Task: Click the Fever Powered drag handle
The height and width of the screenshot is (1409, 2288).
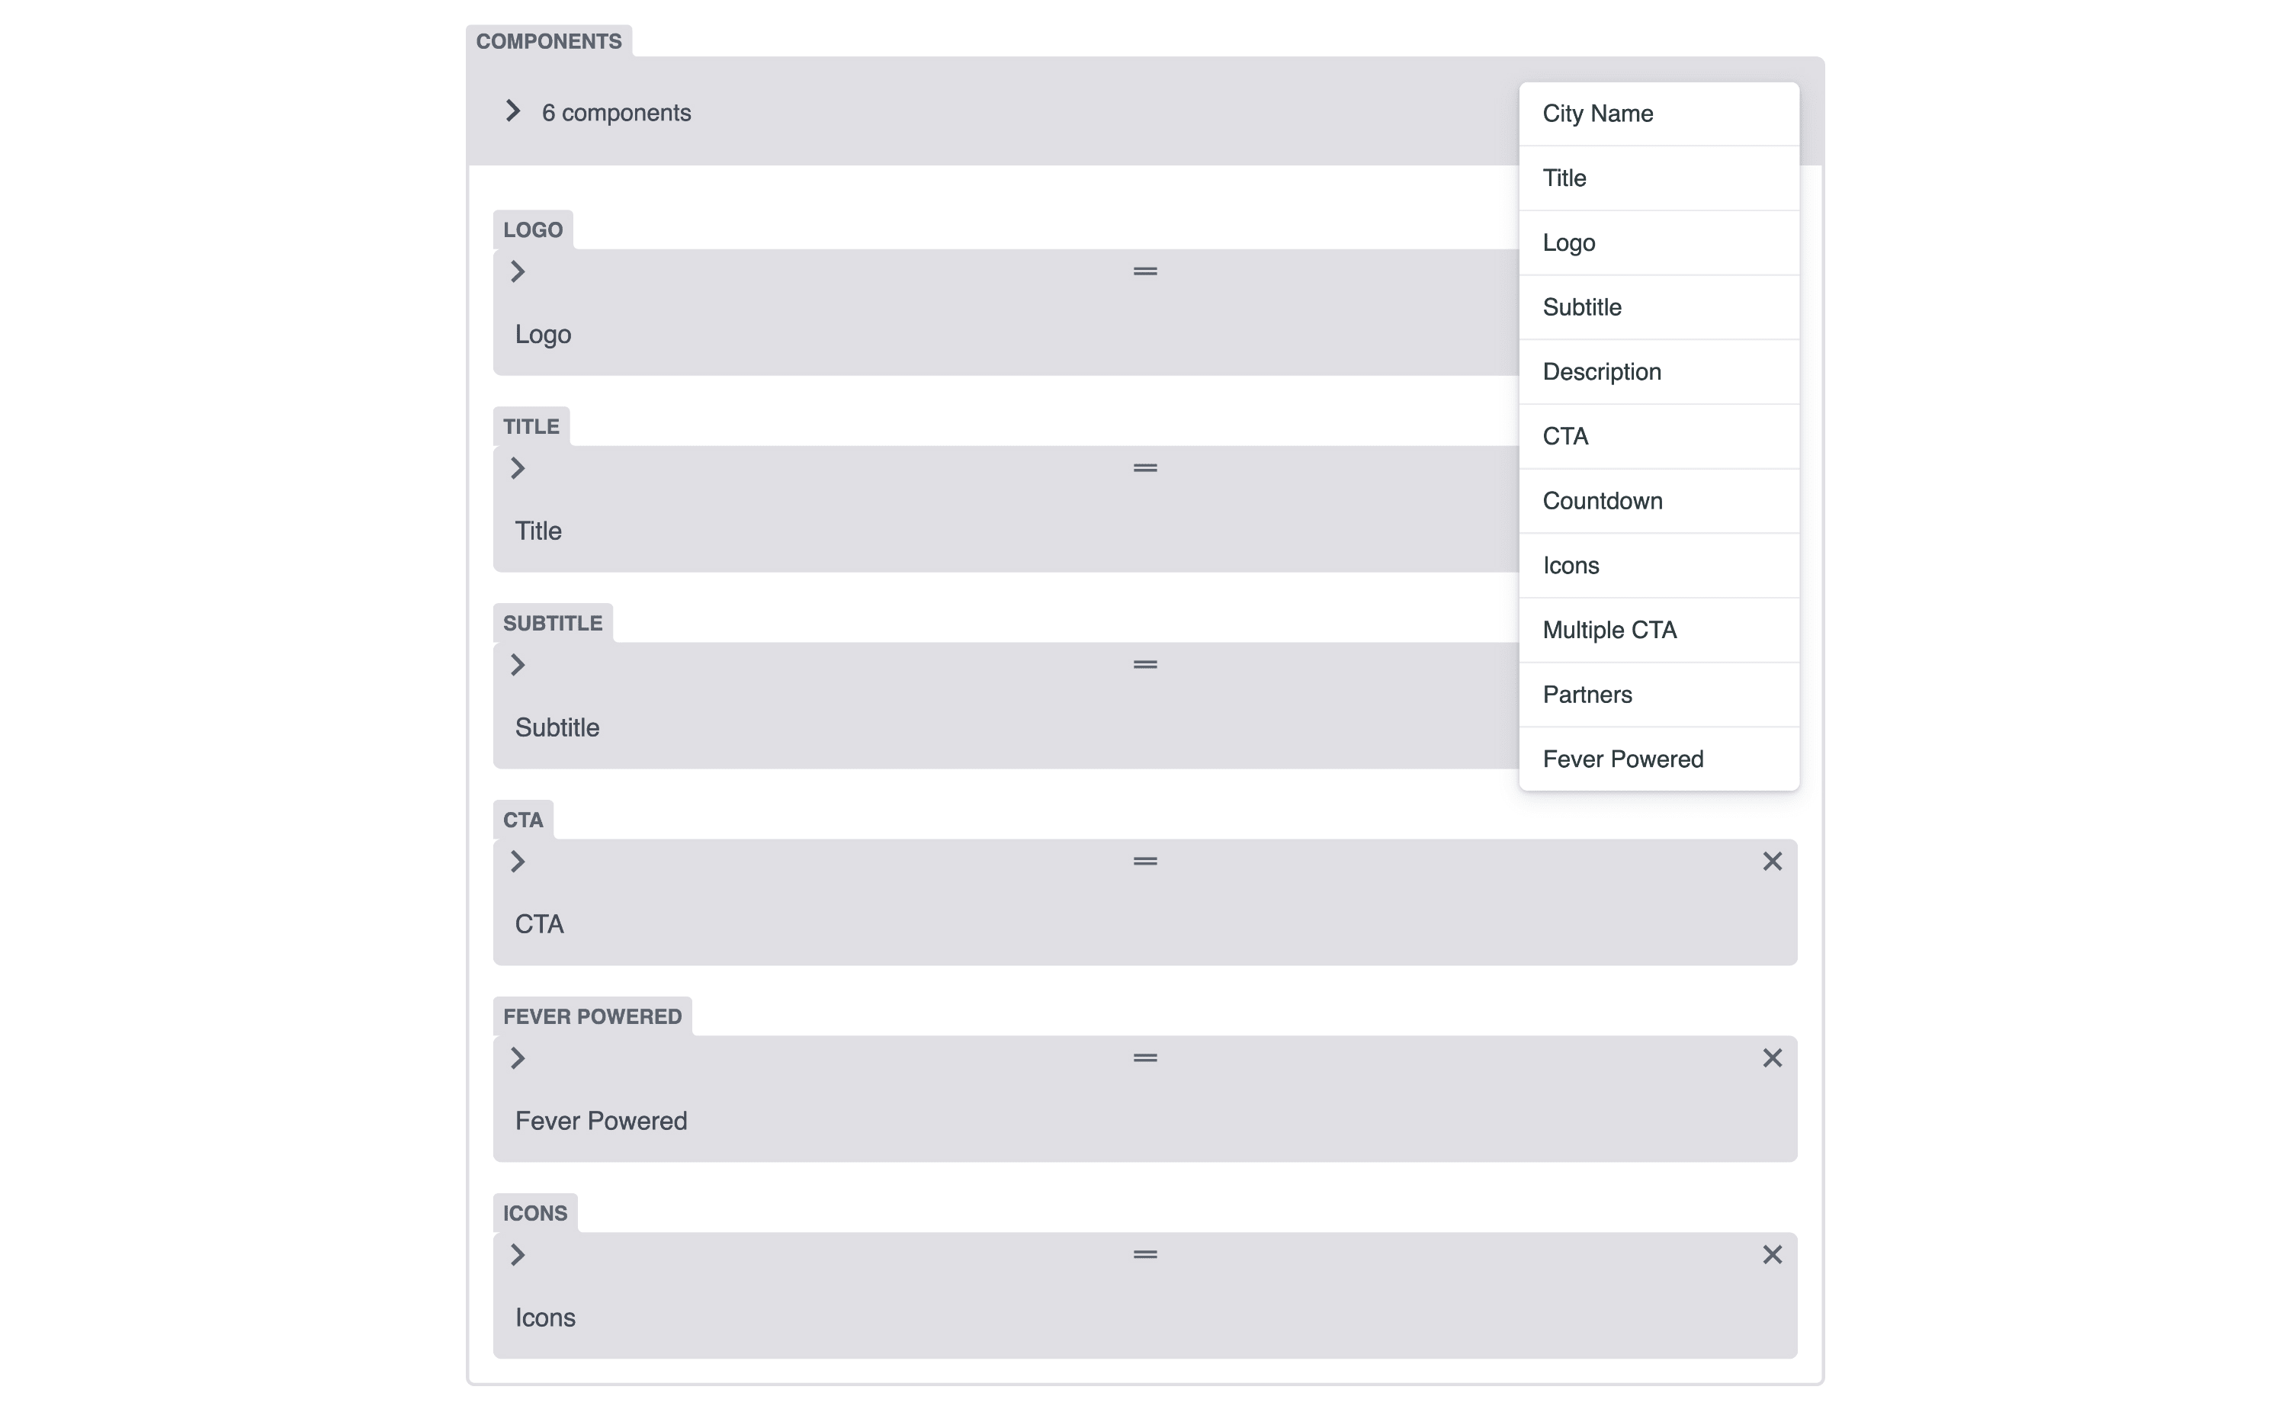Action: point(1145,1058)
